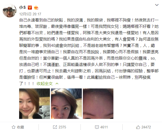162x130 pixels.
Task: Click the comment speech bubble icon
Action: 97,127
